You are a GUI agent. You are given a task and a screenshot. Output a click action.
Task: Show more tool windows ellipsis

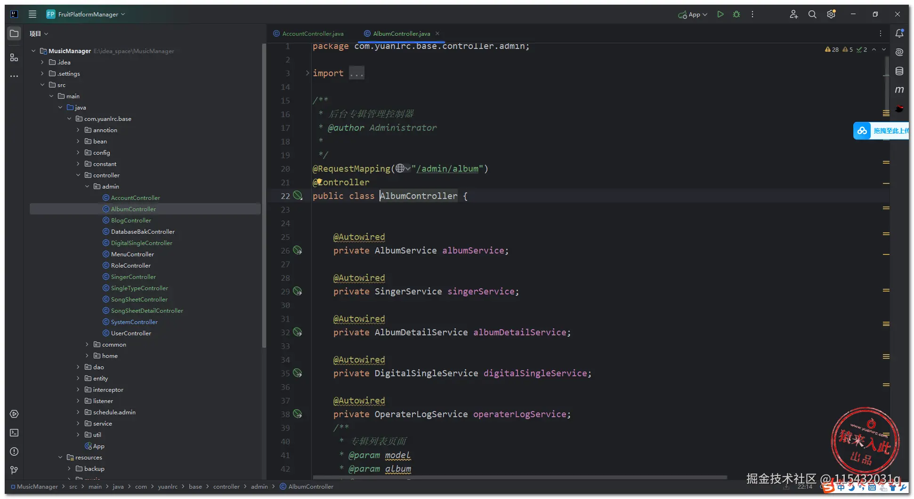tap(14, 76)
